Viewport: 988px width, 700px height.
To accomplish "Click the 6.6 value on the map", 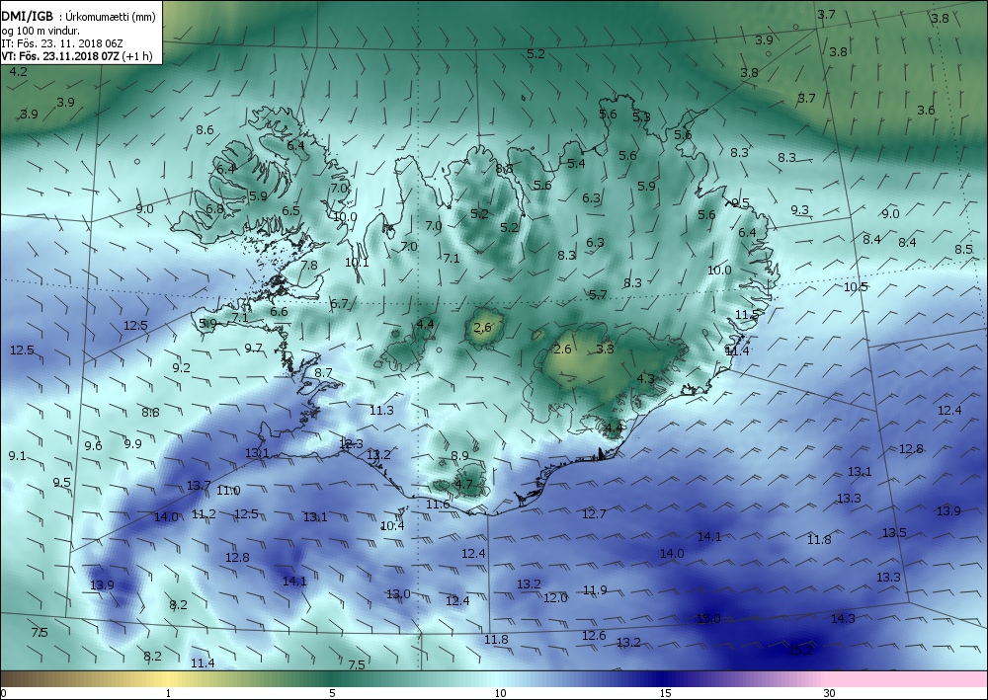I will pos(280,312).
